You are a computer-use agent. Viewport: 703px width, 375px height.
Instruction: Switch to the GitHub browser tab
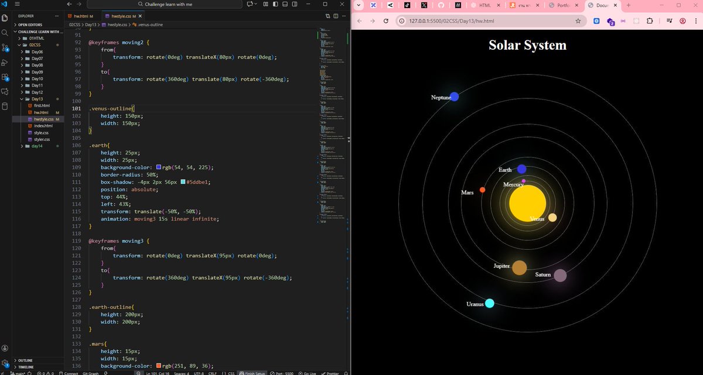tap(441, 5)
